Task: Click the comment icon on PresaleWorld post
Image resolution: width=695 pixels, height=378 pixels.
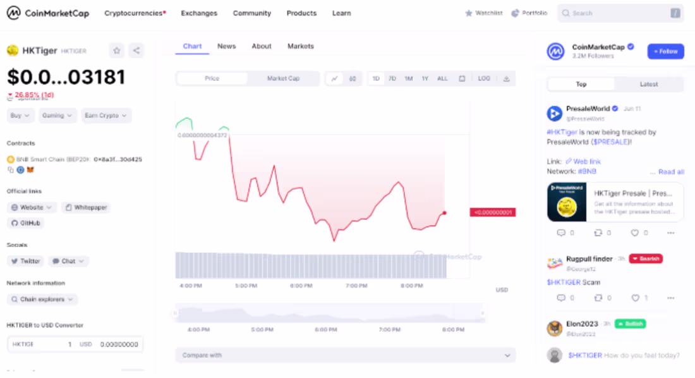Action: (561, 233)
